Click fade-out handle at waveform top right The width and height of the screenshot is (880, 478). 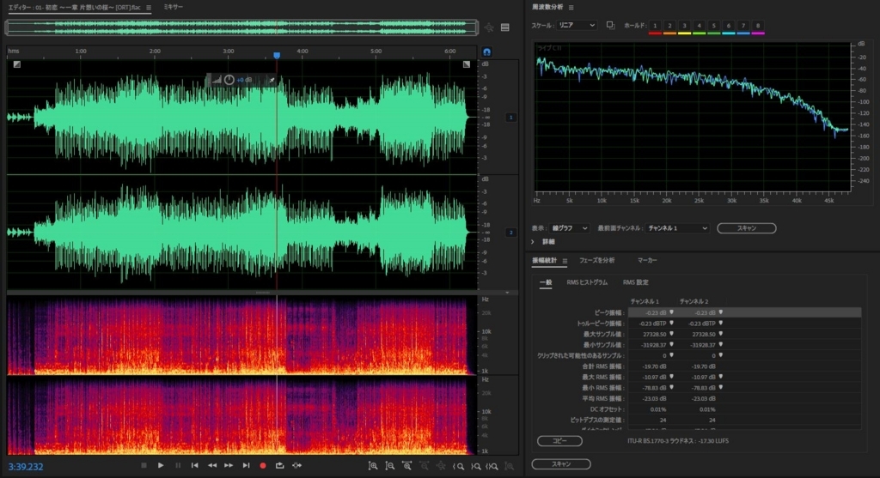click(467, 64)
